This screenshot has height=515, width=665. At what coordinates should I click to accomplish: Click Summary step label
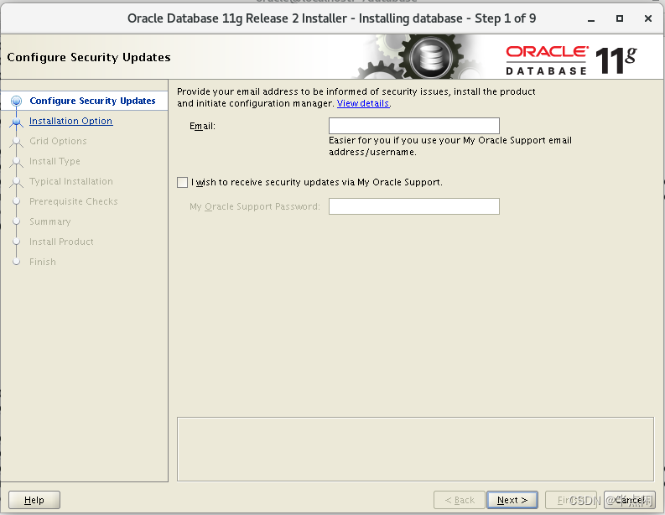click(50, 222)
